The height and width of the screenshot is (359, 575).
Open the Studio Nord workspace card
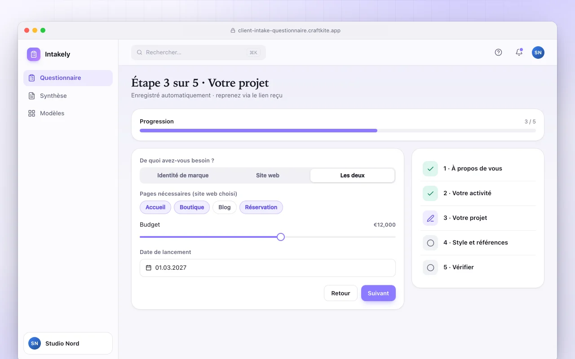point(68,343)
